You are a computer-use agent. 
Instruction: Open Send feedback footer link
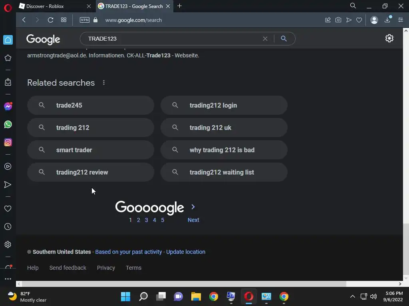tap(68, 268)
